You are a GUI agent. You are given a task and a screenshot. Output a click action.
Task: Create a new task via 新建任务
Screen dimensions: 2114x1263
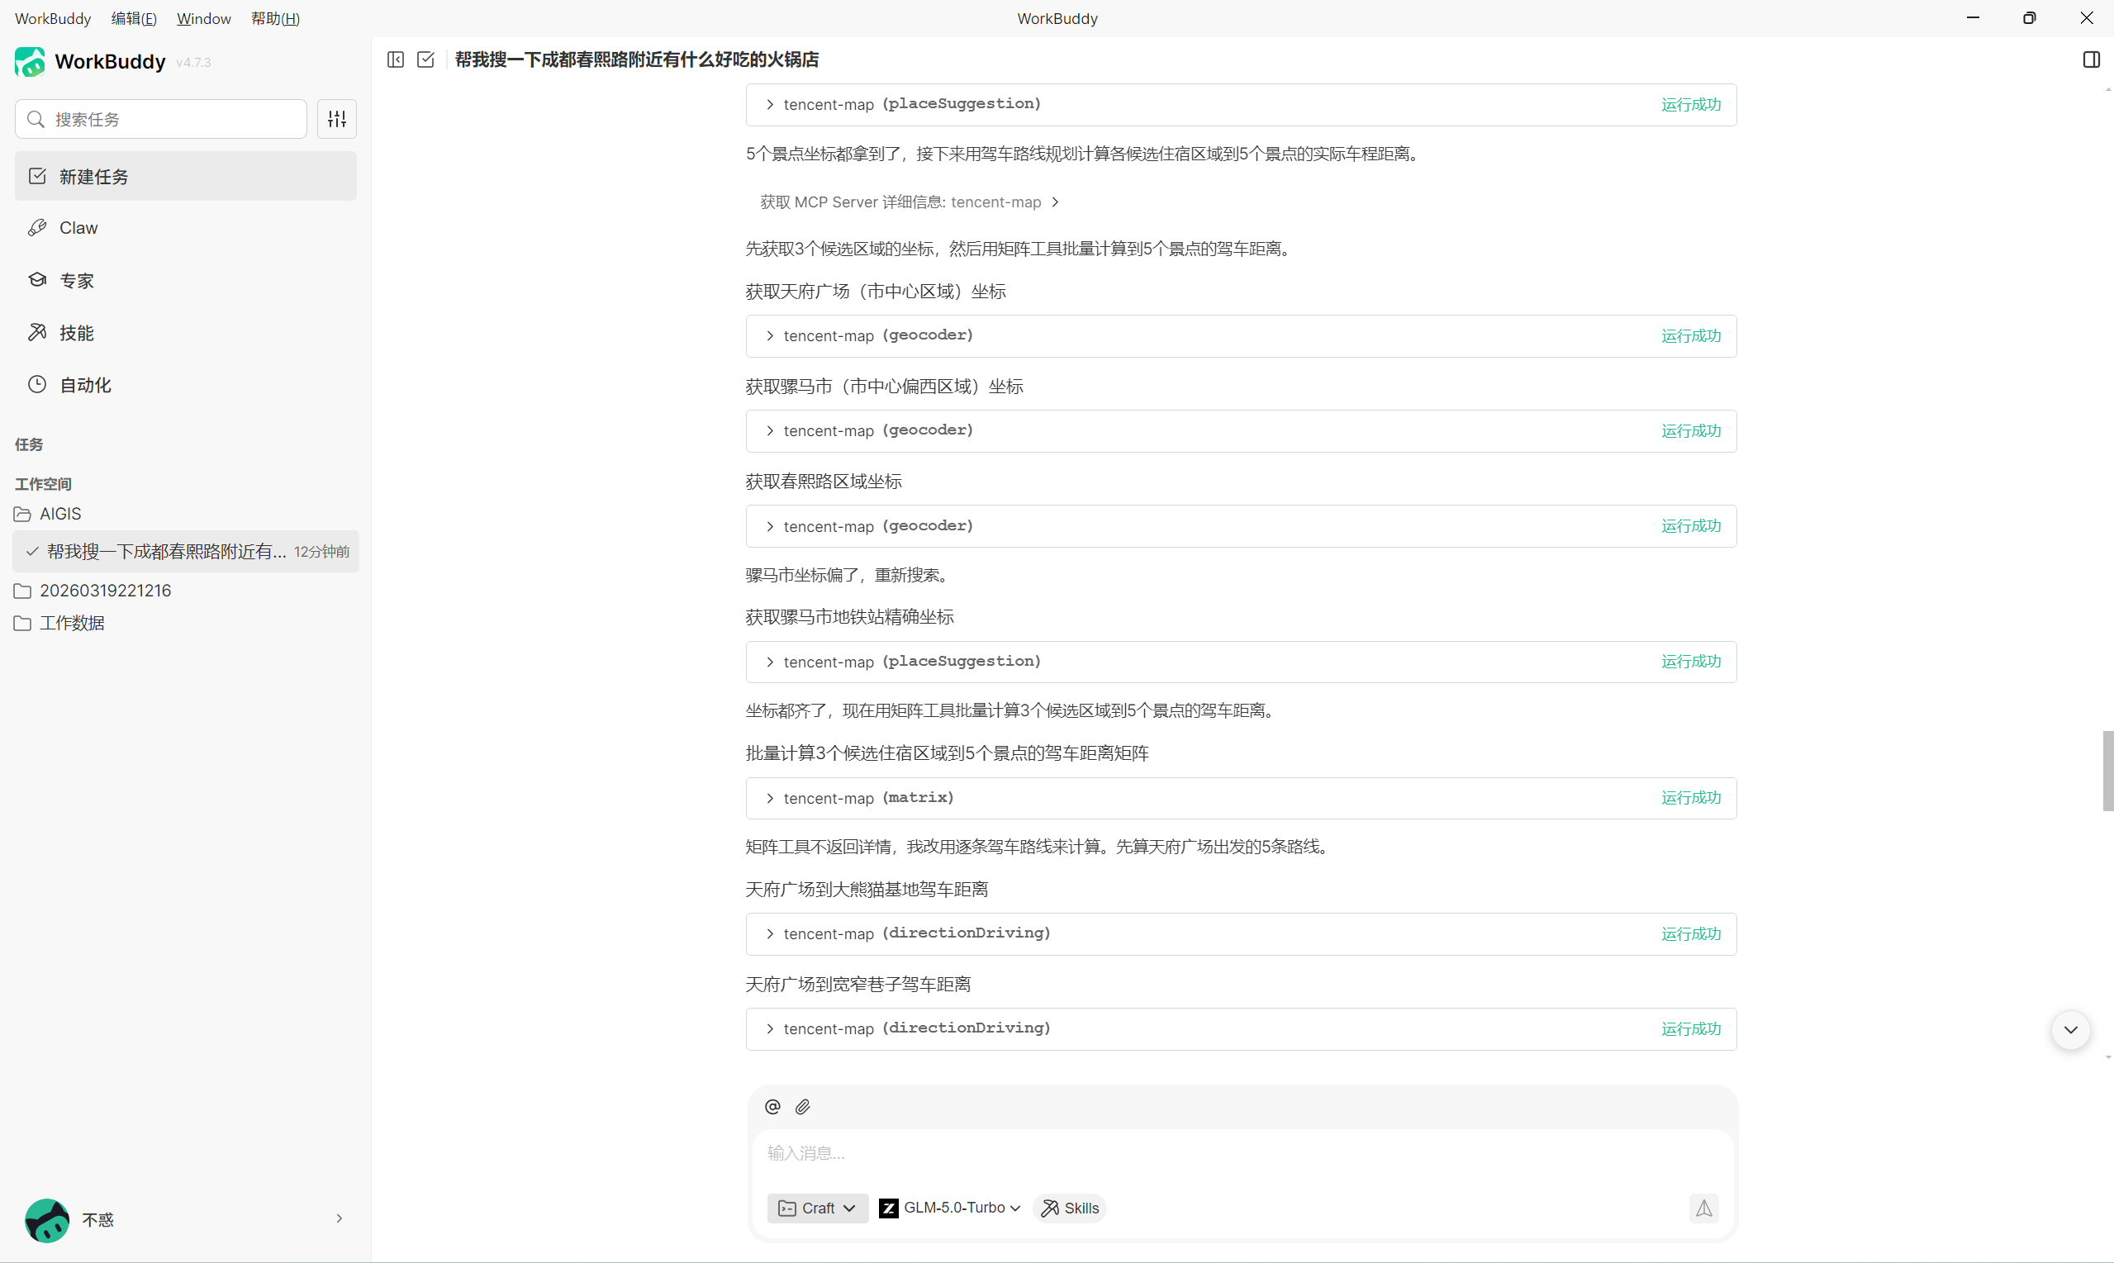[186, 176]
